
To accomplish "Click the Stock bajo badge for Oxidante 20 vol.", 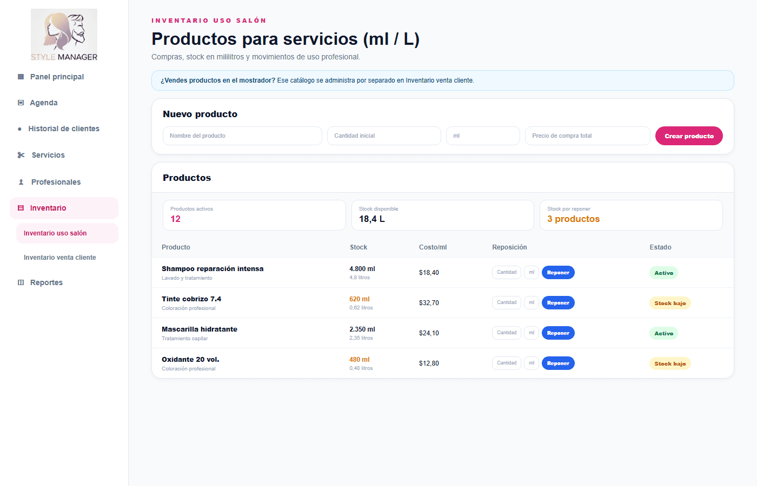I will (670, 363).
